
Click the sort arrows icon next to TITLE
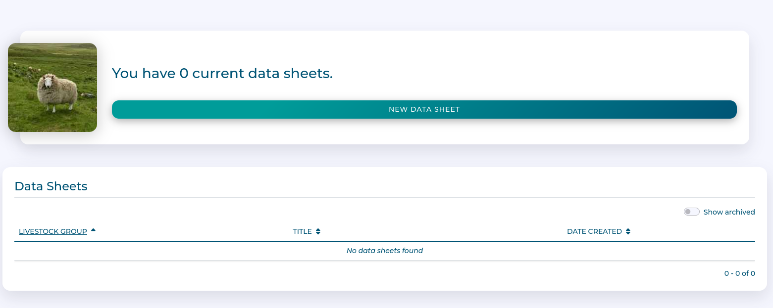click(x=318, y=231)
